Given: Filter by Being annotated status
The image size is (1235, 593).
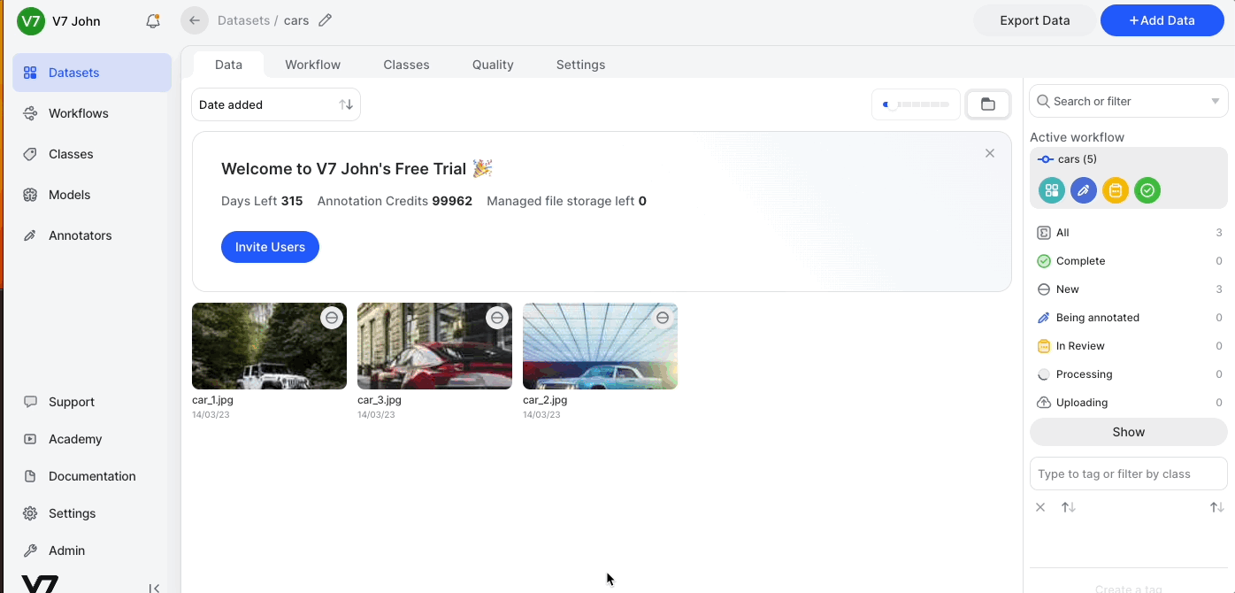Looking at the screenshot, I should [1129, 318].
